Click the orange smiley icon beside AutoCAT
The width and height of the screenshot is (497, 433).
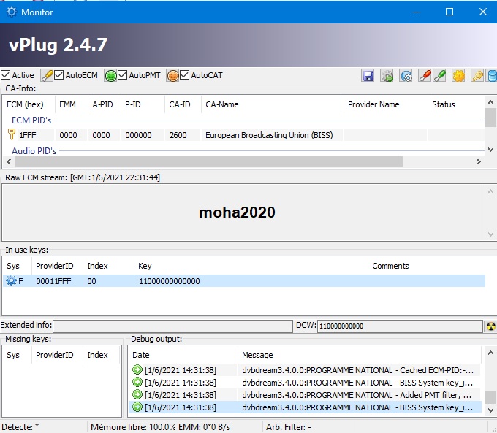tap(172, 76)
